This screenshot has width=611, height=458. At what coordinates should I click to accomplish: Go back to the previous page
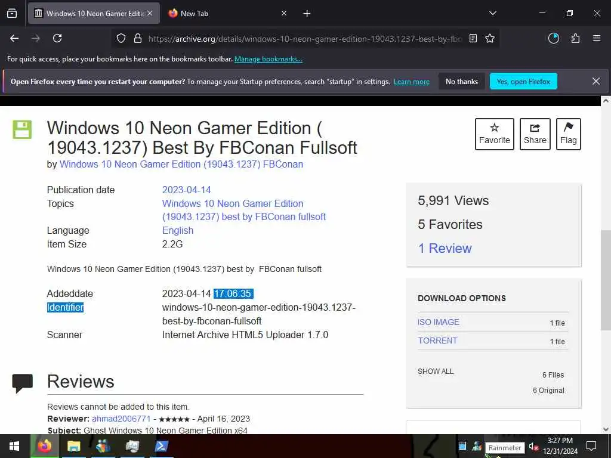click(x=14, y=38)
